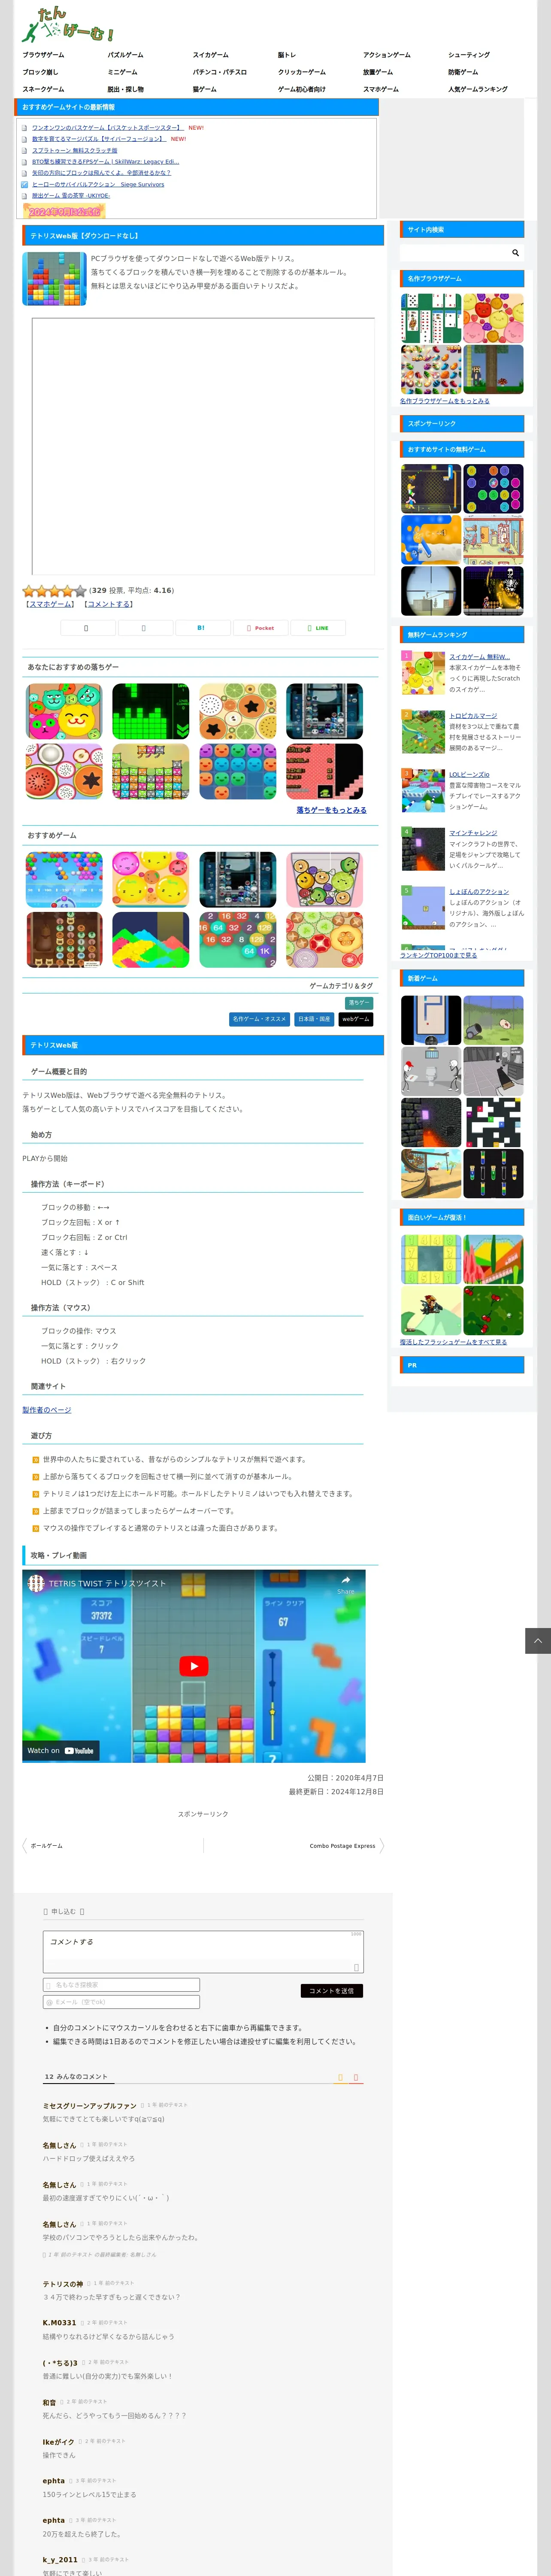Click the Eメール input field
This screenshot has height=2576, width=551.
[x=121, y=2001]
